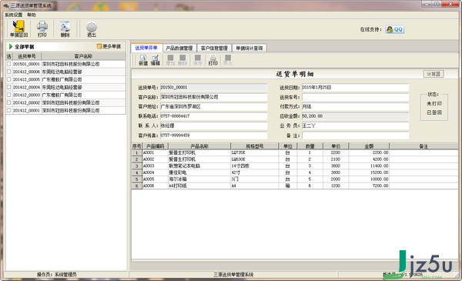Click the greyed 删除 icon in the order toolbar
The width and height of the screenshot is (462, 281).
pyautogui.click(x=182, y=60)
